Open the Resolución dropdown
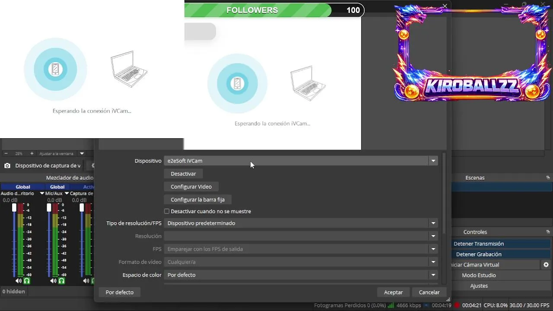The height and width of the screenshot is (311, 553). 301,236
